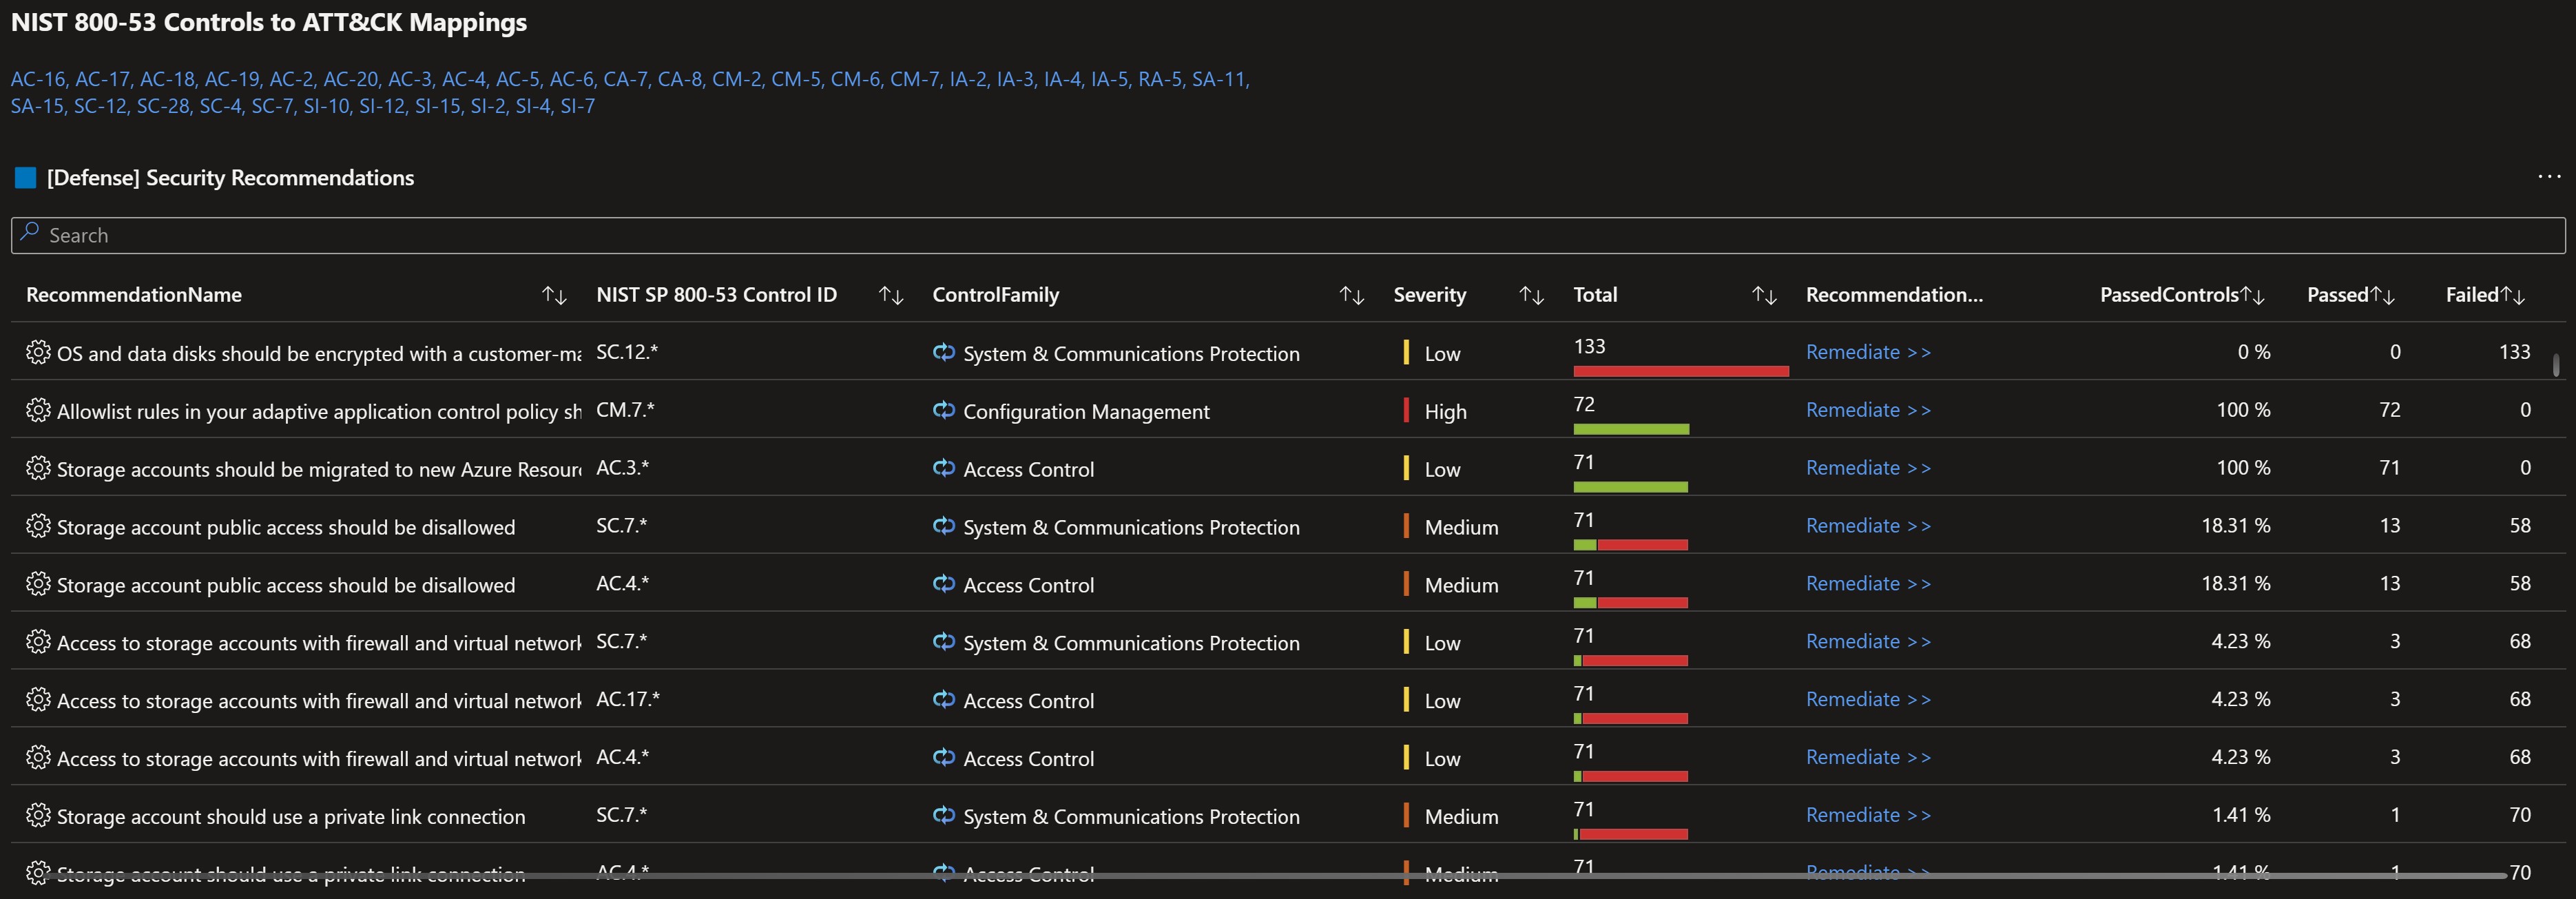The image size is (2576, 899).
Task: Open the AC-16 control link
Action: coord(38,79)
